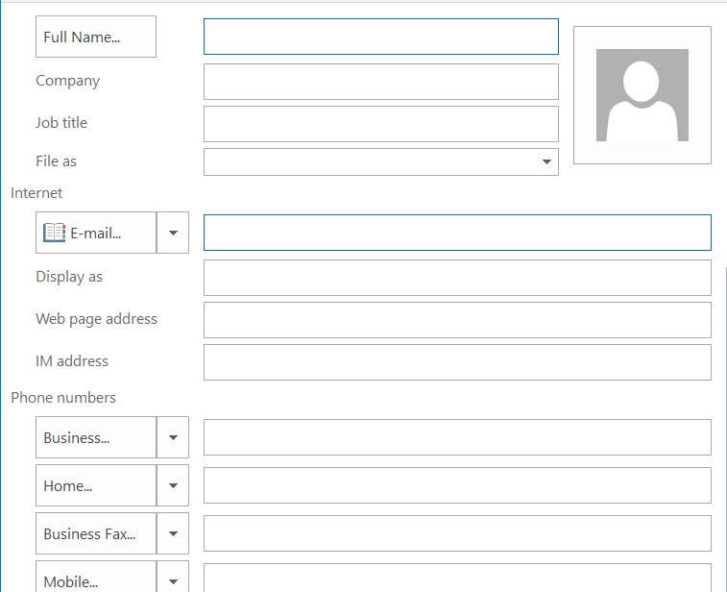Viewport: 727px width, 592px height.
Task: Click the Business phone button
Action: [95, 437]
